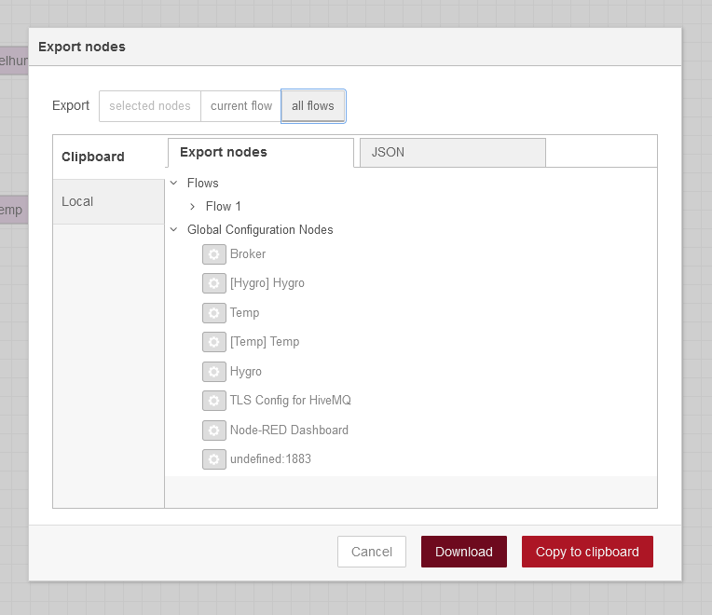Open the Export nodes tab
This screenshot has width=712, height=615.
260,152
